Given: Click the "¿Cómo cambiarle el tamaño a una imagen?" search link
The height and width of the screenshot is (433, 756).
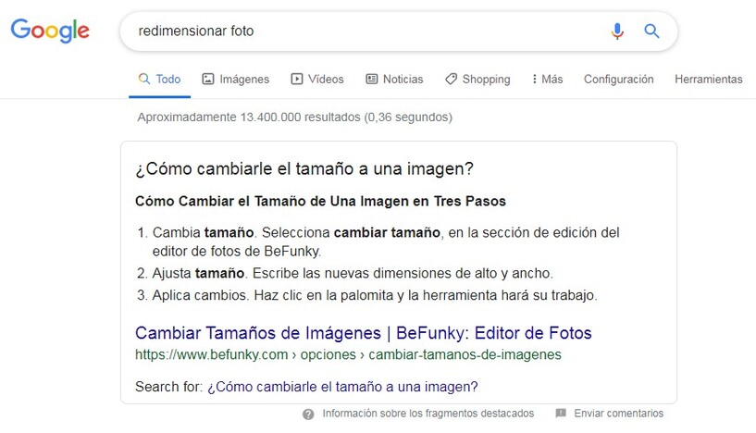Looking at the screenshot, I should click(342, 387).
